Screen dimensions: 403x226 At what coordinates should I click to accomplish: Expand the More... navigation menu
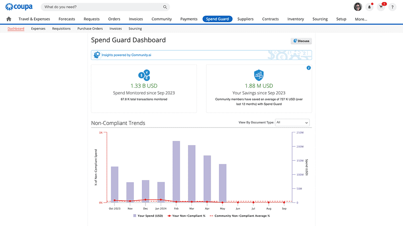pyautogui.click(x=361, y=19)
